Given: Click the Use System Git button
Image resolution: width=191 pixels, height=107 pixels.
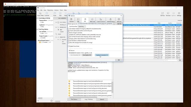Looking at the screenshot, I should [87, 55].
